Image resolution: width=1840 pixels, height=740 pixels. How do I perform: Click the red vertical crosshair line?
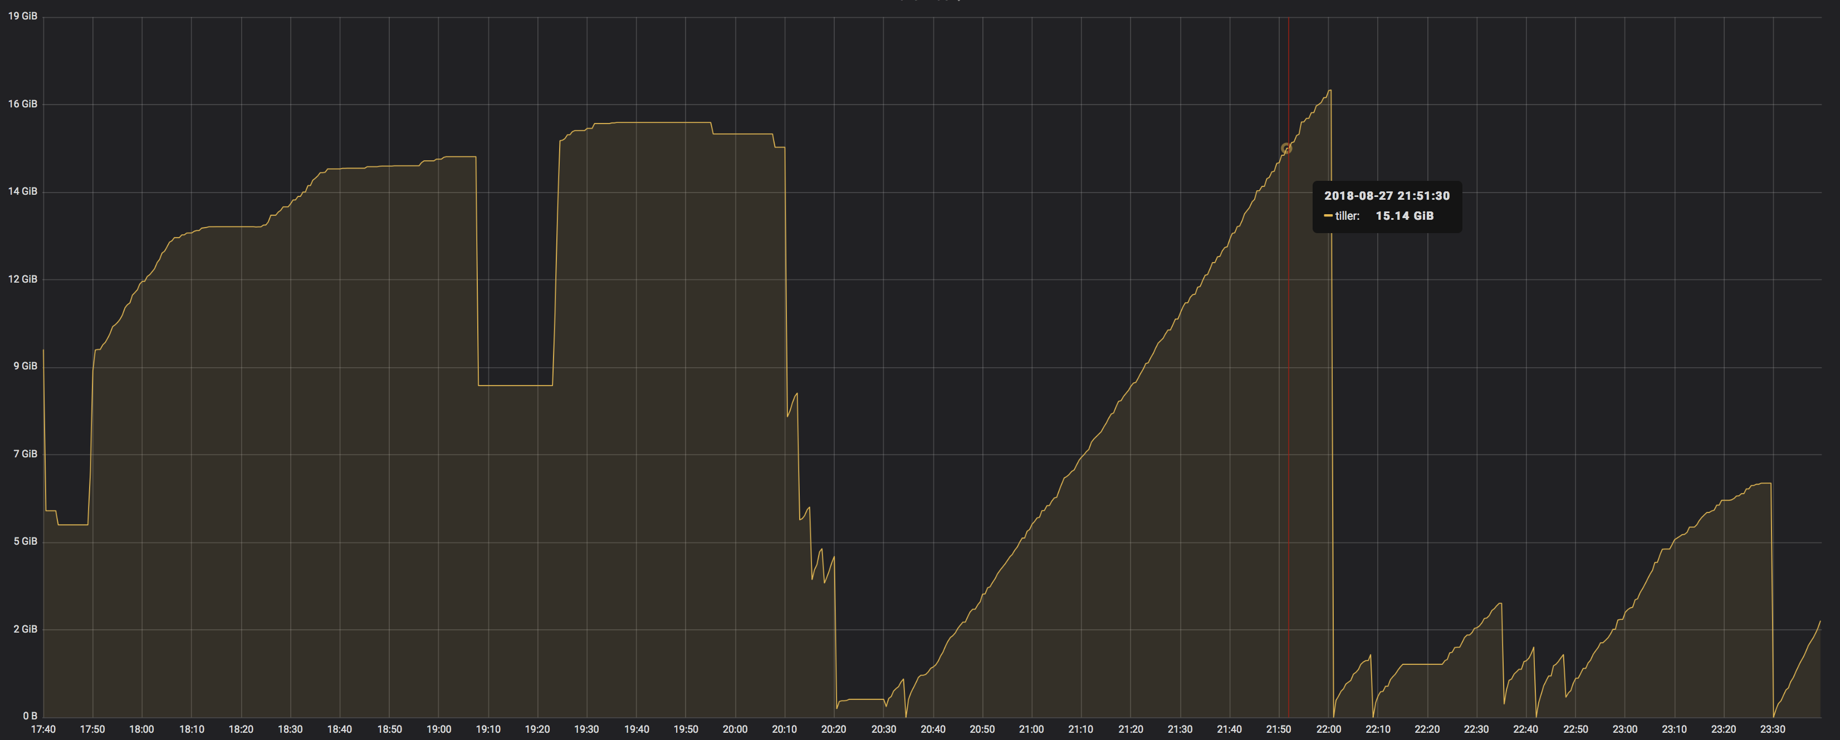pos(1289,357)
